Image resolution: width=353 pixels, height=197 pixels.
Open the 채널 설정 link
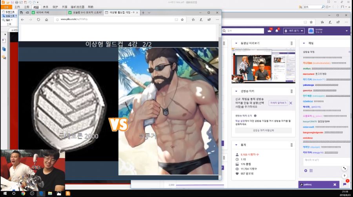click(x=240, y=121)
